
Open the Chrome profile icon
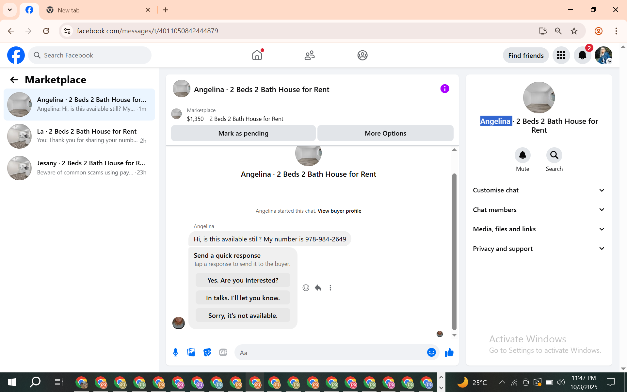(599, 31)
